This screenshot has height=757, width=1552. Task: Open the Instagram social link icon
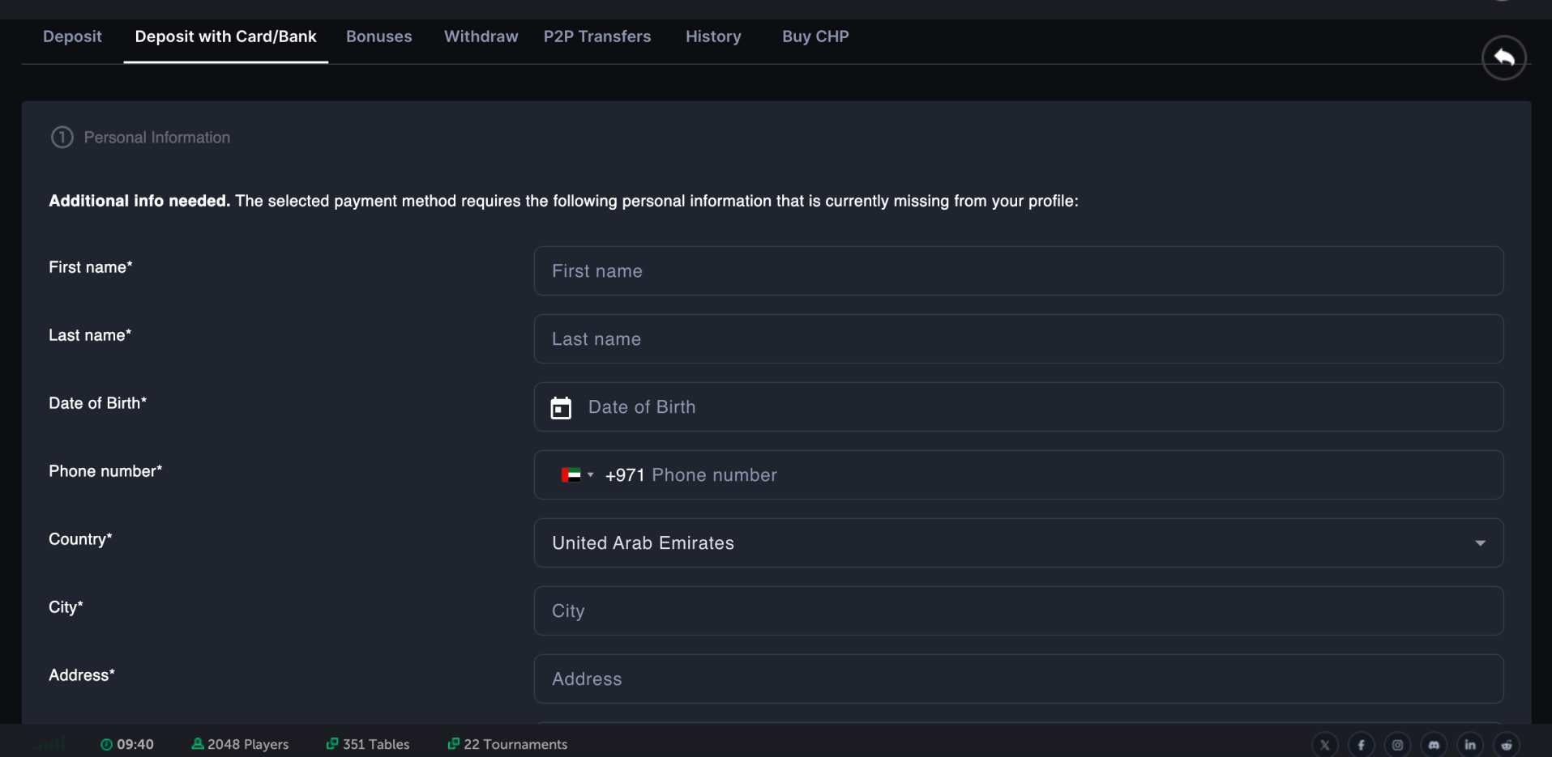click(x=1397, y=744)
